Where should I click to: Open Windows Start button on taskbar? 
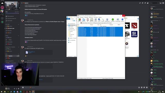pyautogui.click(x=2, y=92)
